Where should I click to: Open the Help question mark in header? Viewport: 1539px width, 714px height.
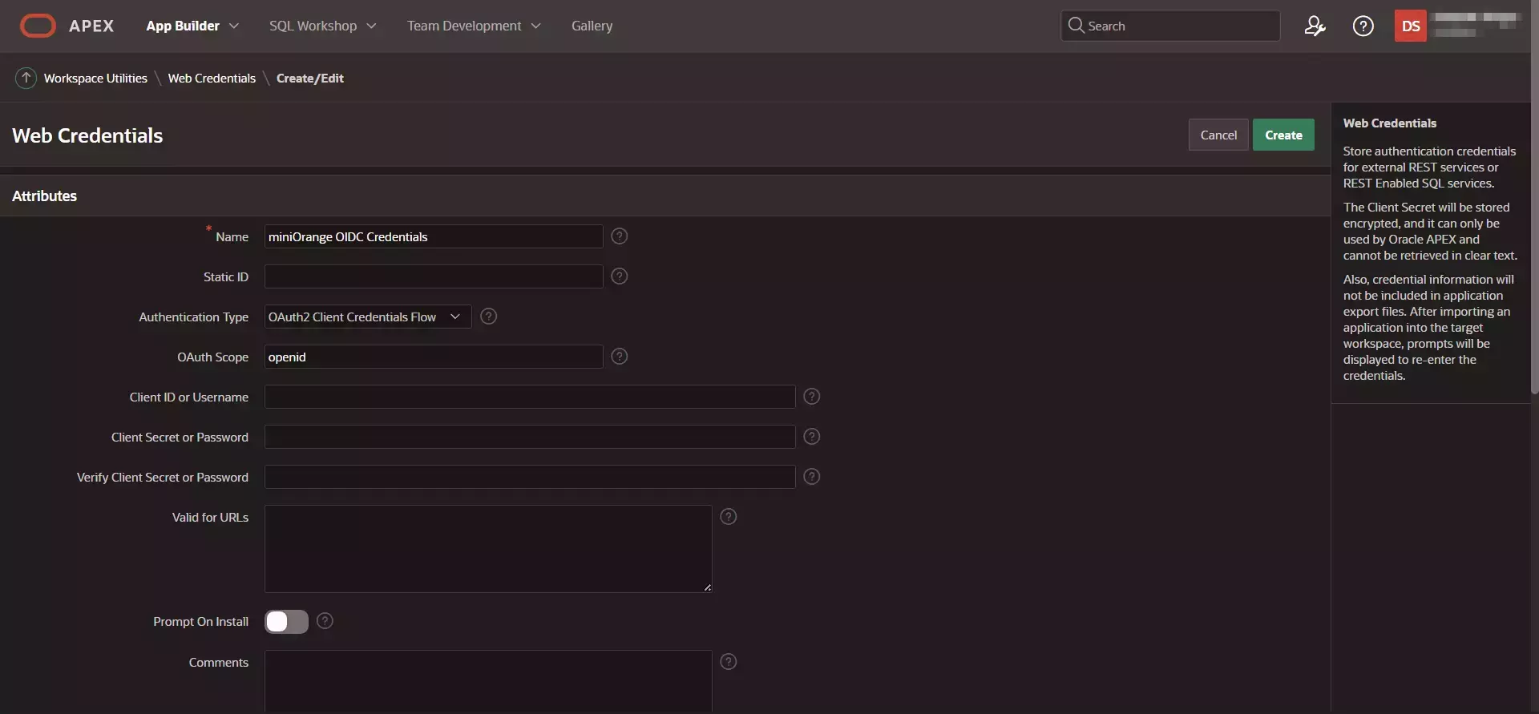tap(1363, 26)
